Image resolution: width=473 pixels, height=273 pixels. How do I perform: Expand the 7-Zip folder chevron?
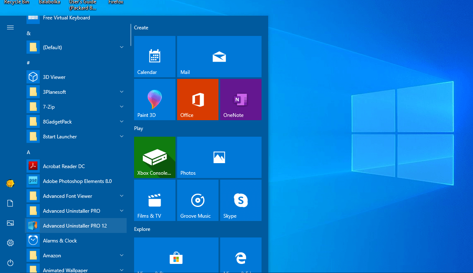(x=122, y=107)
